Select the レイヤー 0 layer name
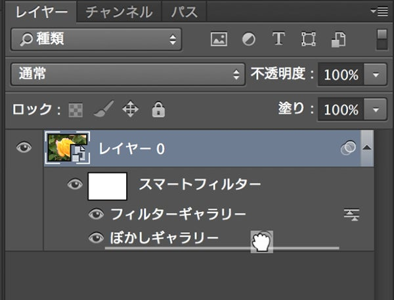The height and width of the screenshot is (300, 394). pyautogui.click(x=132, y=149)
